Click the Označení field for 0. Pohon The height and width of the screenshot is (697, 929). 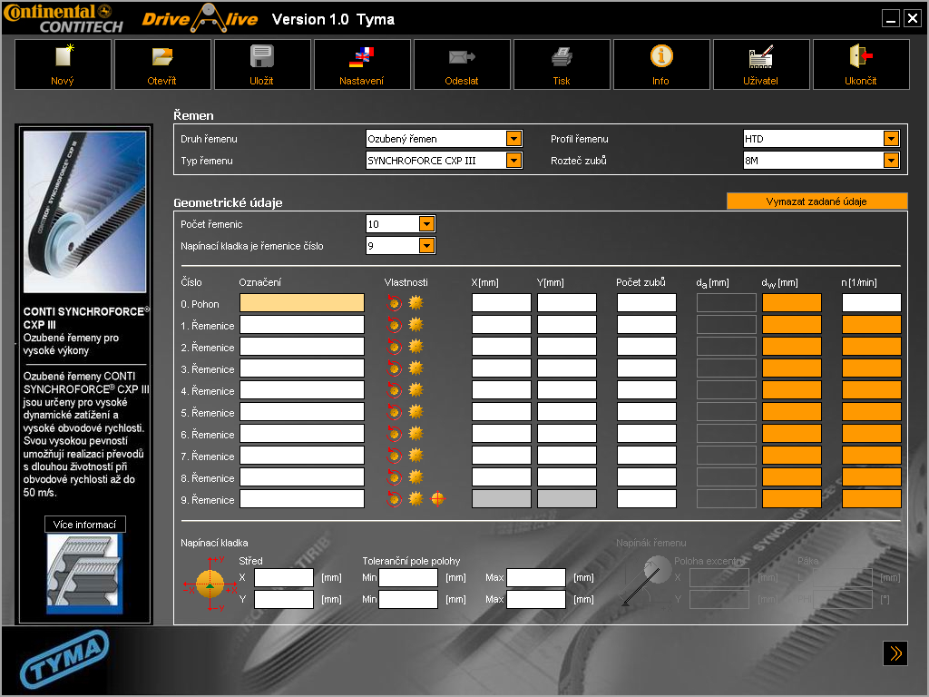click(x=301, y=303)
